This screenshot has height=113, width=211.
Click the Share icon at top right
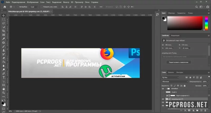point(208,7)
